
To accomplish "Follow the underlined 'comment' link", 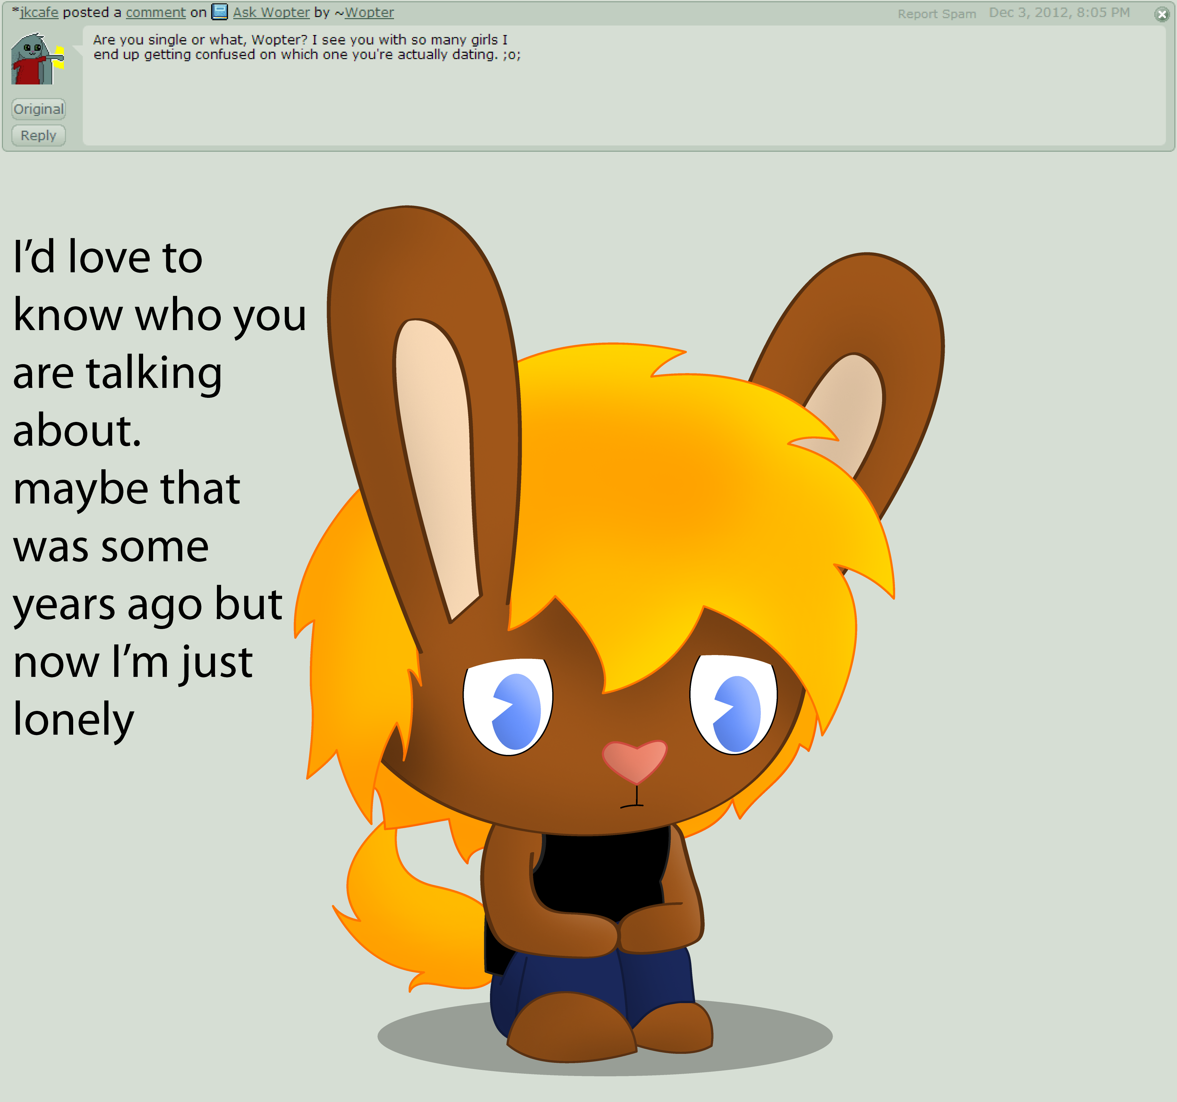I will [156, 13].
